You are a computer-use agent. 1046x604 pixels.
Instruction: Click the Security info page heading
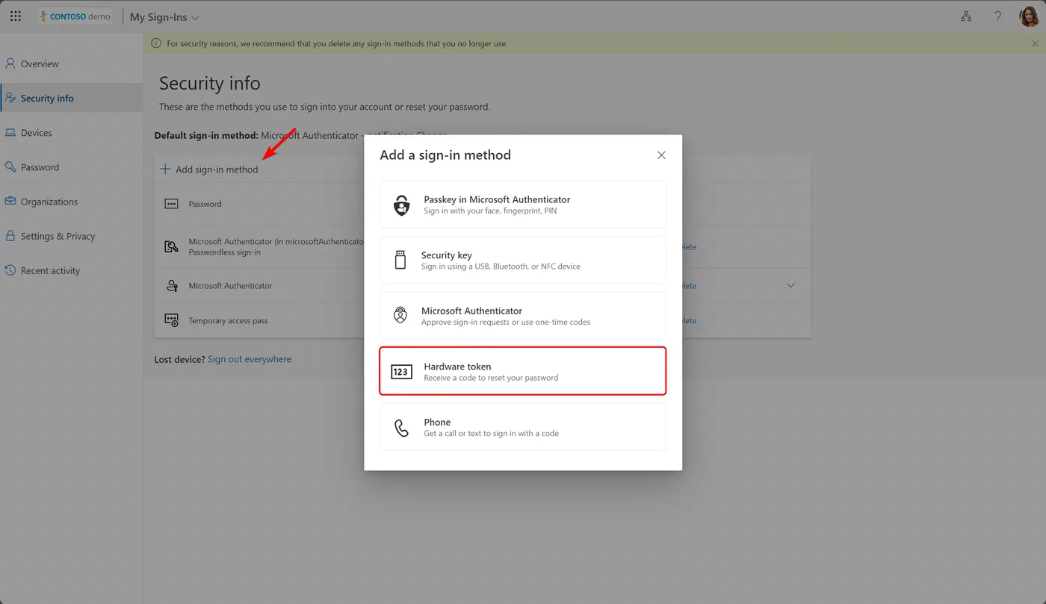point(210,83)
